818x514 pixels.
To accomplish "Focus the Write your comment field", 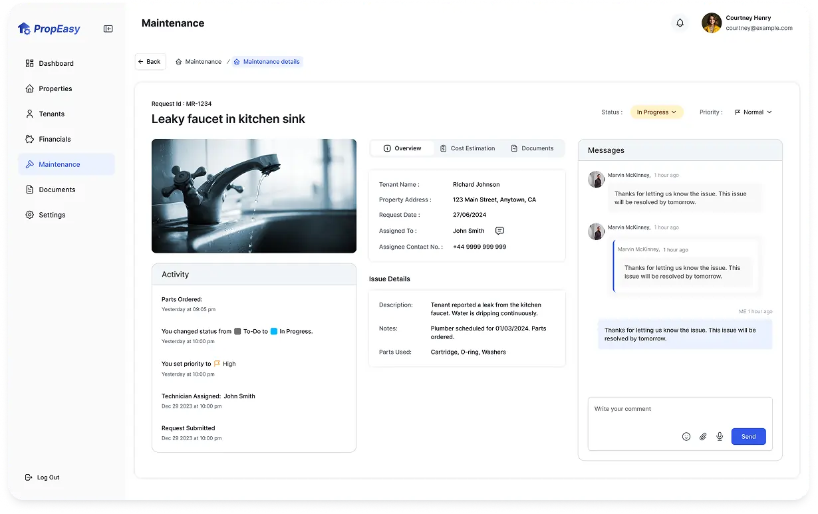I will coord(678,410).
